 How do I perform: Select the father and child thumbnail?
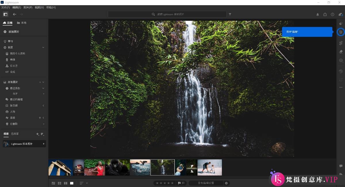pos(210,167)
